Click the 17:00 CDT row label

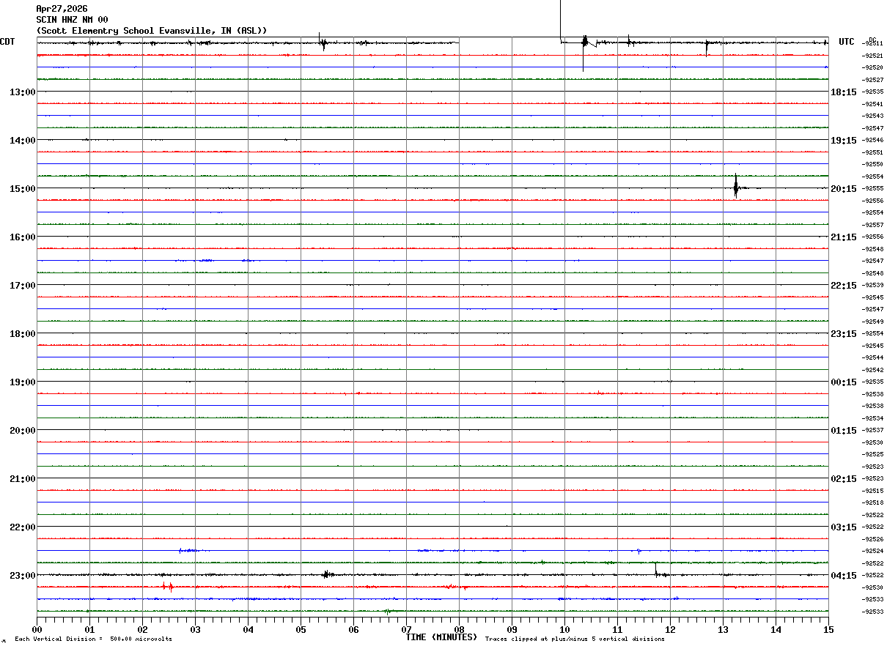23,285
